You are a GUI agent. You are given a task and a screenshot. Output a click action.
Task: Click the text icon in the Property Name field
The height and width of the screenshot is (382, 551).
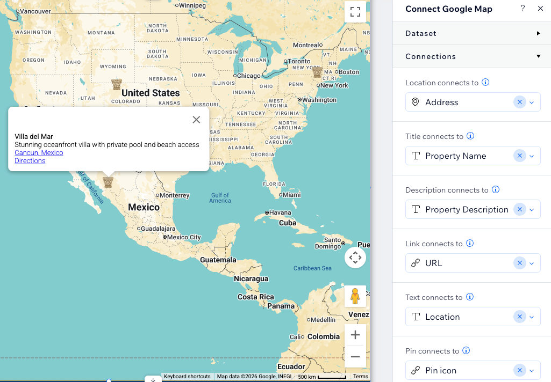[x=414, y=156]
